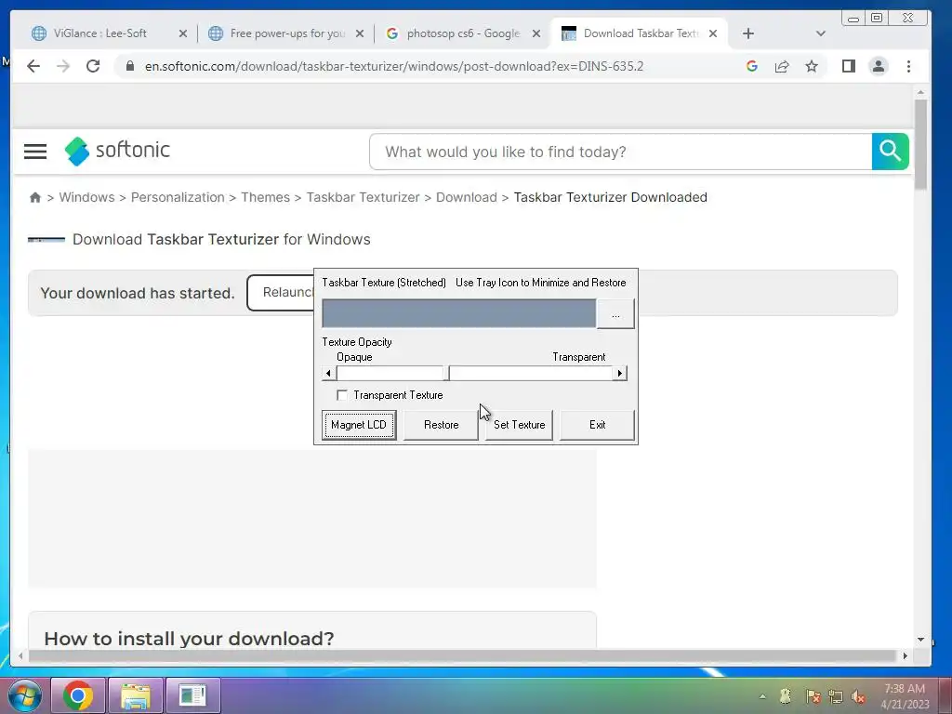Focus the Softonic search field

pyautogui.click(x=620, y=152)
